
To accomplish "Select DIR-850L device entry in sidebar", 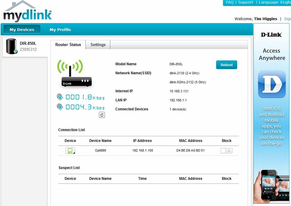I will click(x=25, y=46).
